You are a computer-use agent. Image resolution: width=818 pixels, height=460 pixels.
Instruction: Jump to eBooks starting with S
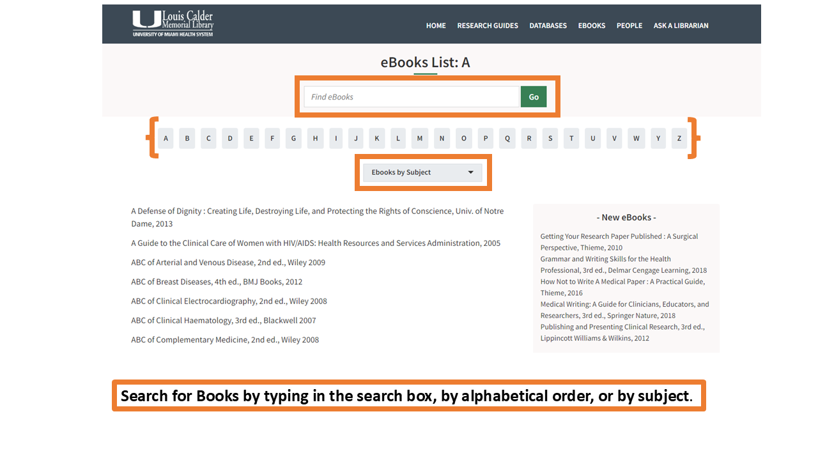[x=550, y=139]
